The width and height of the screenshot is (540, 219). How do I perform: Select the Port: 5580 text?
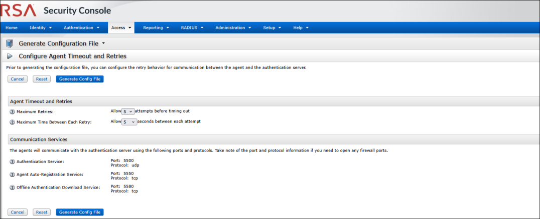pyautogui.click(x=122, y=186)
